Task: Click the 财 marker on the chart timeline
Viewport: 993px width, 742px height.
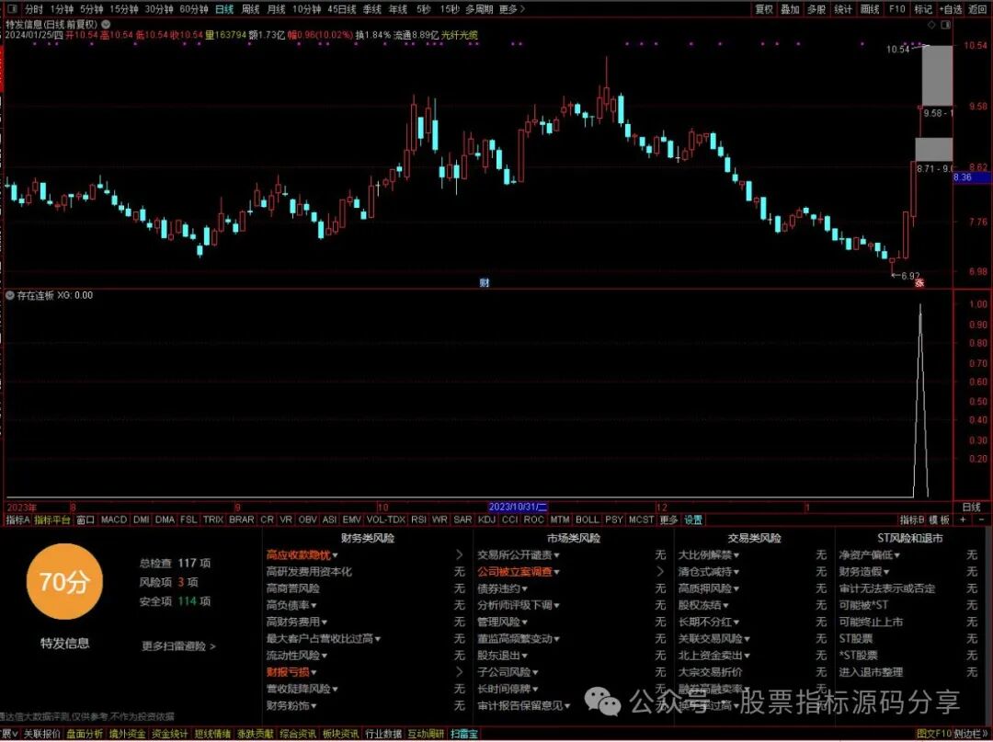Action: (485, 282)
